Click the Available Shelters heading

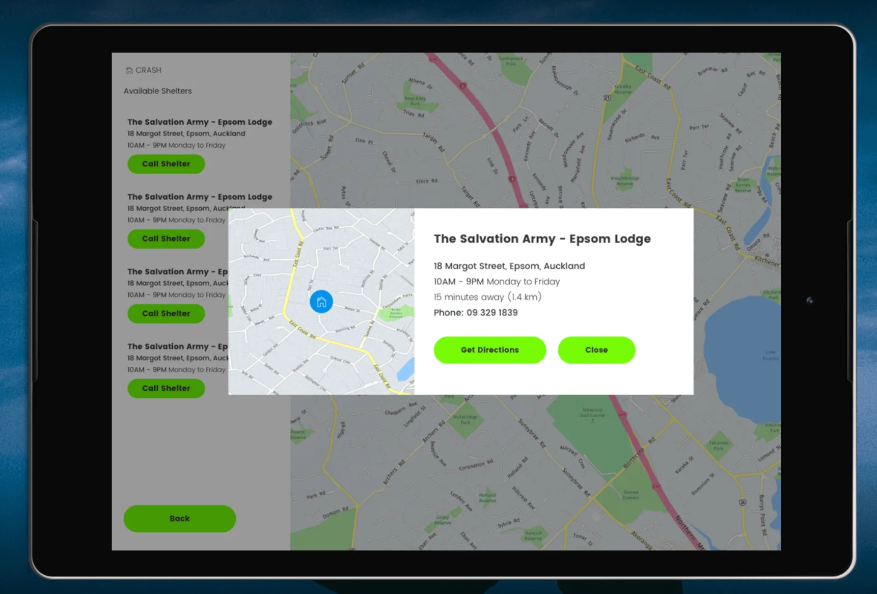[158, 91]
